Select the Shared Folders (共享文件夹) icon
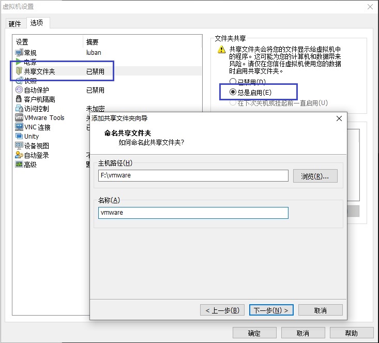 19,71
